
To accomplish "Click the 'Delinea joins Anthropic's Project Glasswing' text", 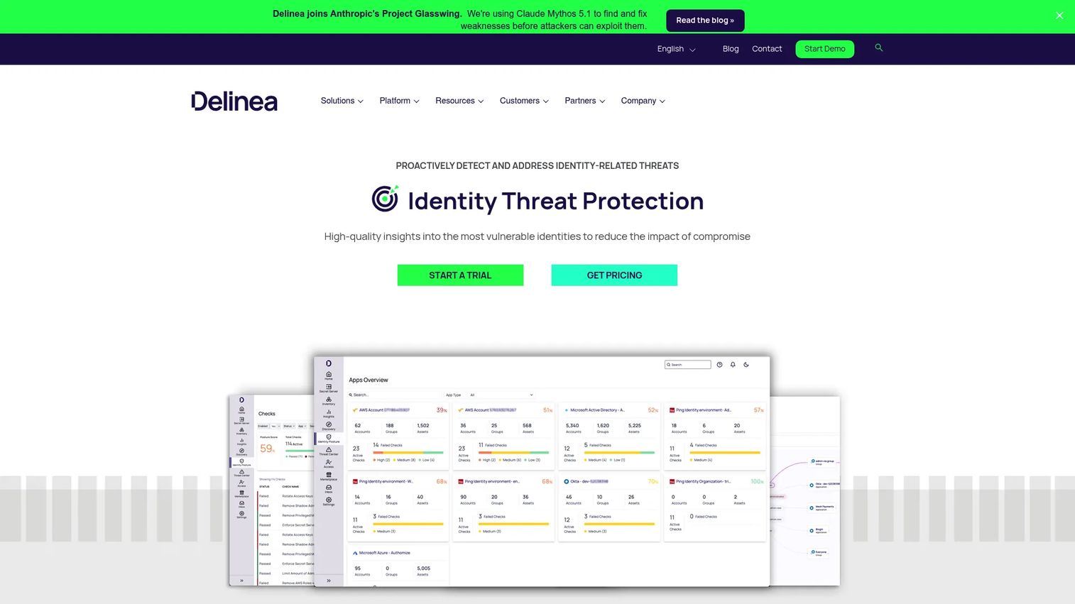I will coord(367,13).
